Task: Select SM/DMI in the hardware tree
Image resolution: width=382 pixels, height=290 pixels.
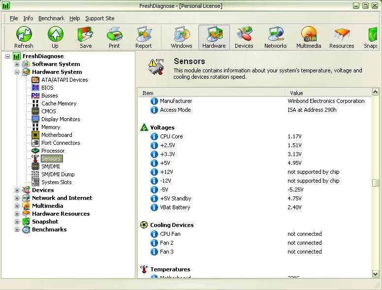Action: point(50,166)
